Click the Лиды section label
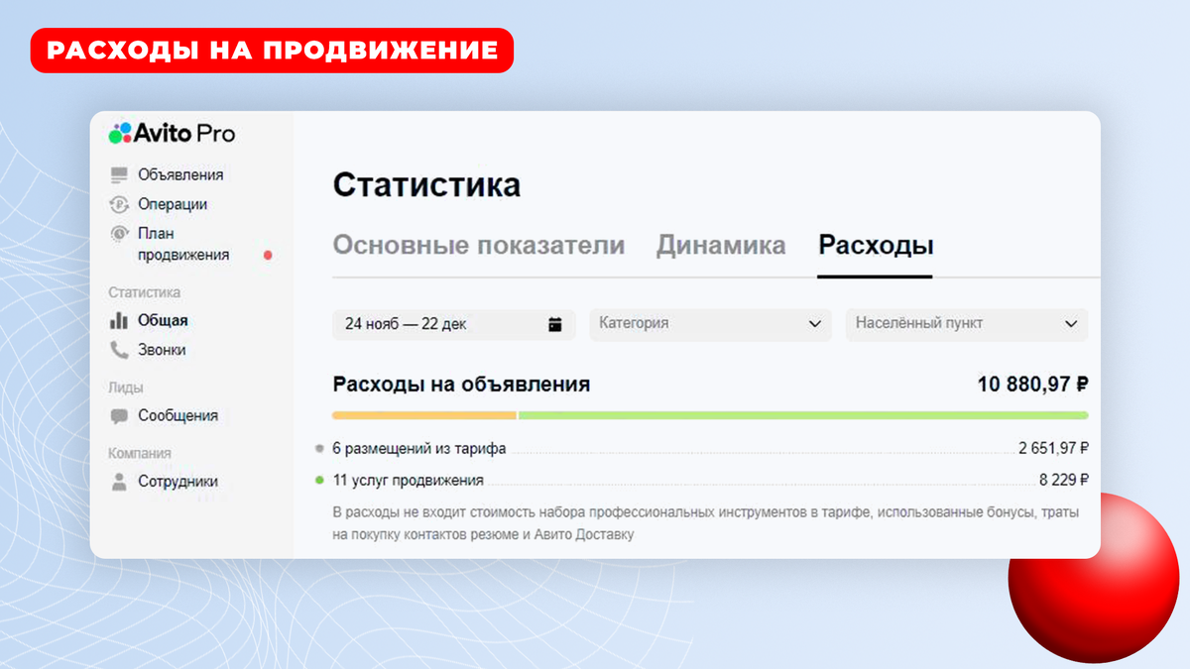This screenshot has width=1190, height=669. point(125,388)
